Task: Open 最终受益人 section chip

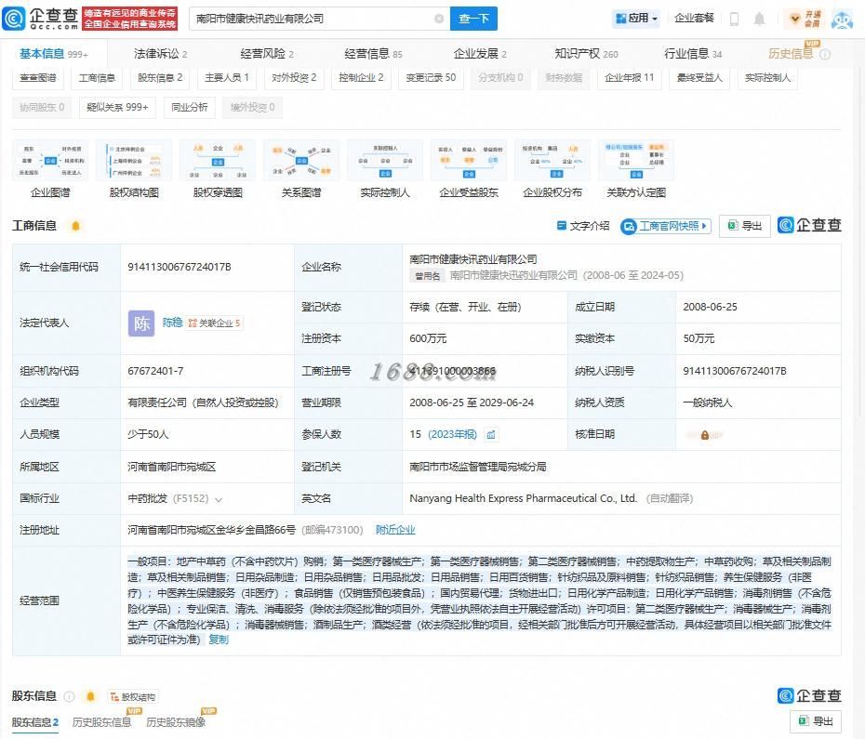Action: (x=699, y=78)
